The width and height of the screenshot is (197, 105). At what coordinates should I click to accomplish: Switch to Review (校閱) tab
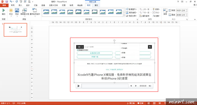pos(64,5)
